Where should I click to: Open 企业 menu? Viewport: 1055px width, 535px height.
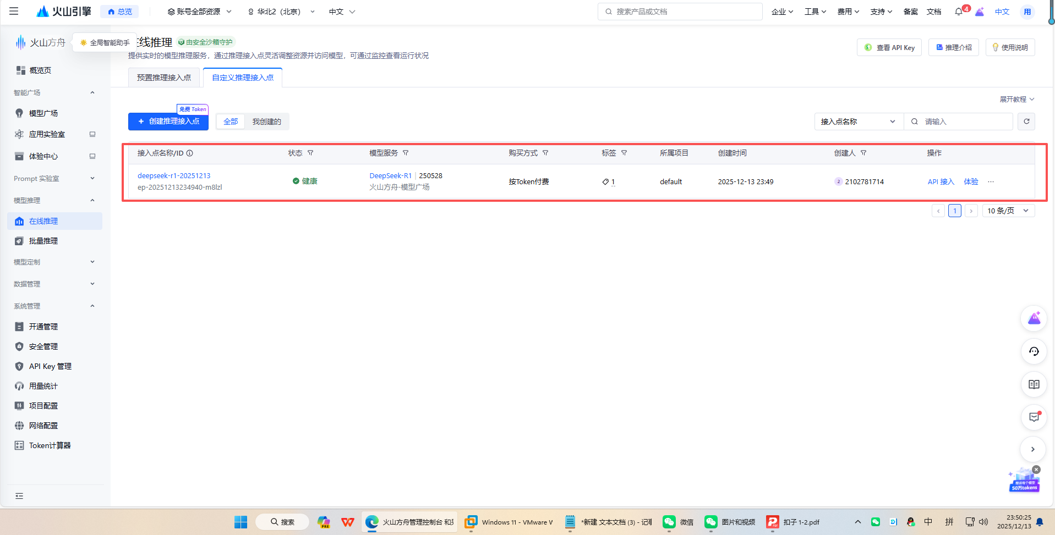[x=782, y=12]
